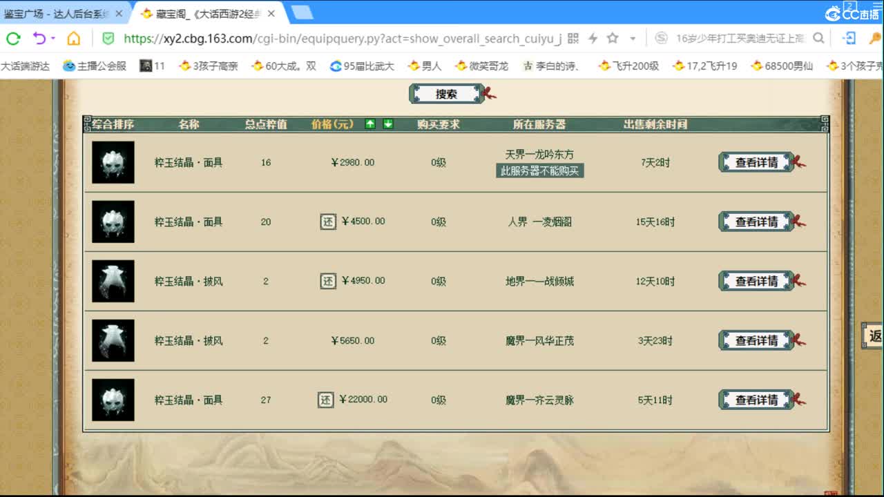884x497 pixels.
Task: Expand the dropdown arrow beside the star
Action: tap(632, 39)
